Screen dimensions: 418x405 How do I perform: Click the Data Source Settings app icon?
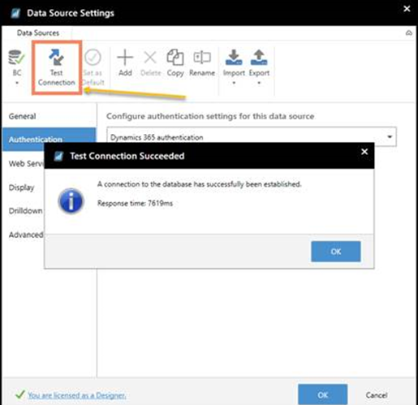(x=15, y=13)
